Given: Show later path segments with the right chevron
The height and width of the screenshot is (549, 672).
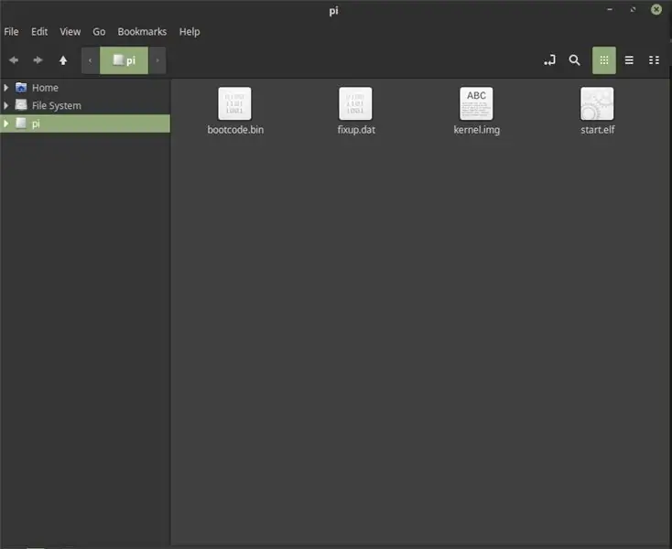Looking at the screenshot, I should pos(157,60).
